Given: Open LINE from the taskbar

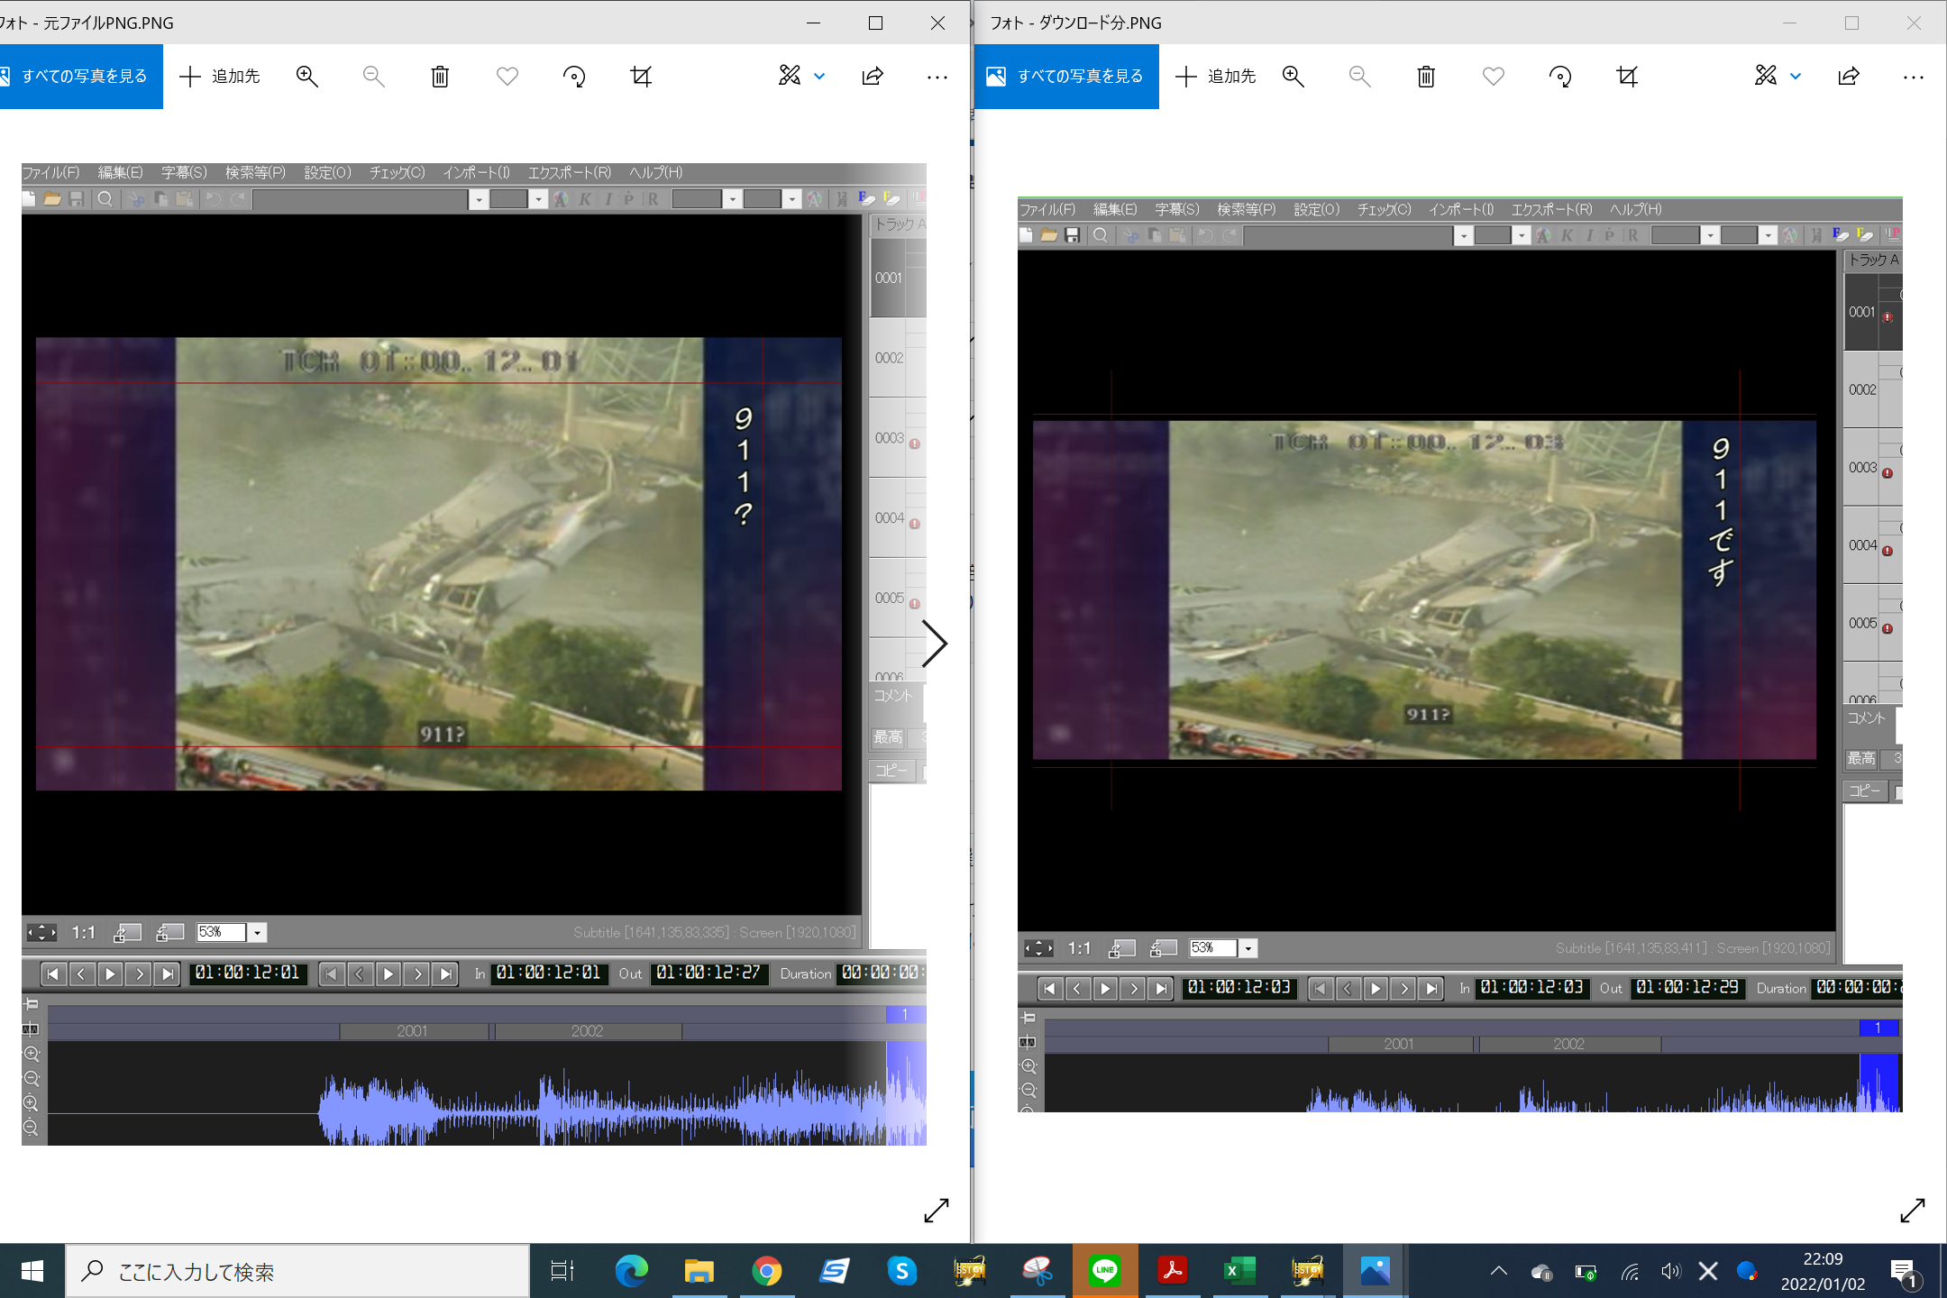Looking at the screenshot, I should [x=1105, y=1271].
